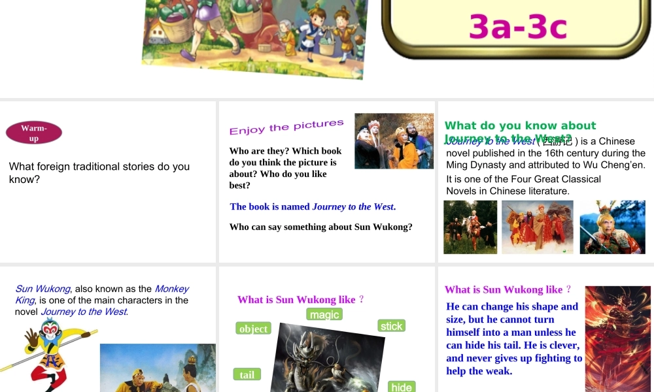
Task: Click the green 'object' word label
Action: pos(253,328)
